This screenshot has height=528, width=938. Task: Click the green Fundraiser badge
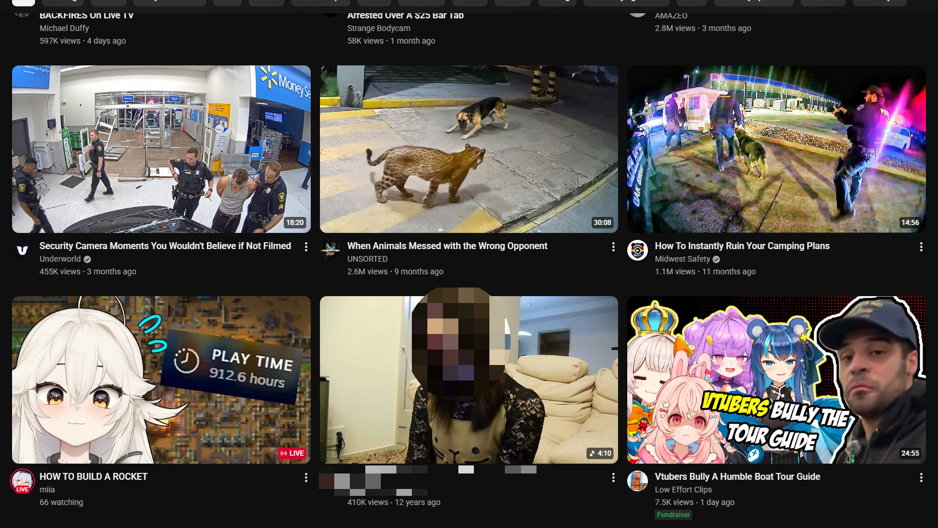tap(674, 515)
